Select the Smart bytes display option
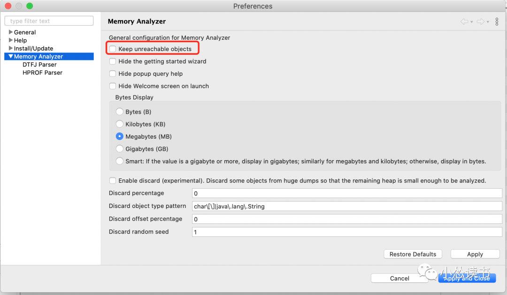This screenshot has width=507, height=295. point(120,161)
